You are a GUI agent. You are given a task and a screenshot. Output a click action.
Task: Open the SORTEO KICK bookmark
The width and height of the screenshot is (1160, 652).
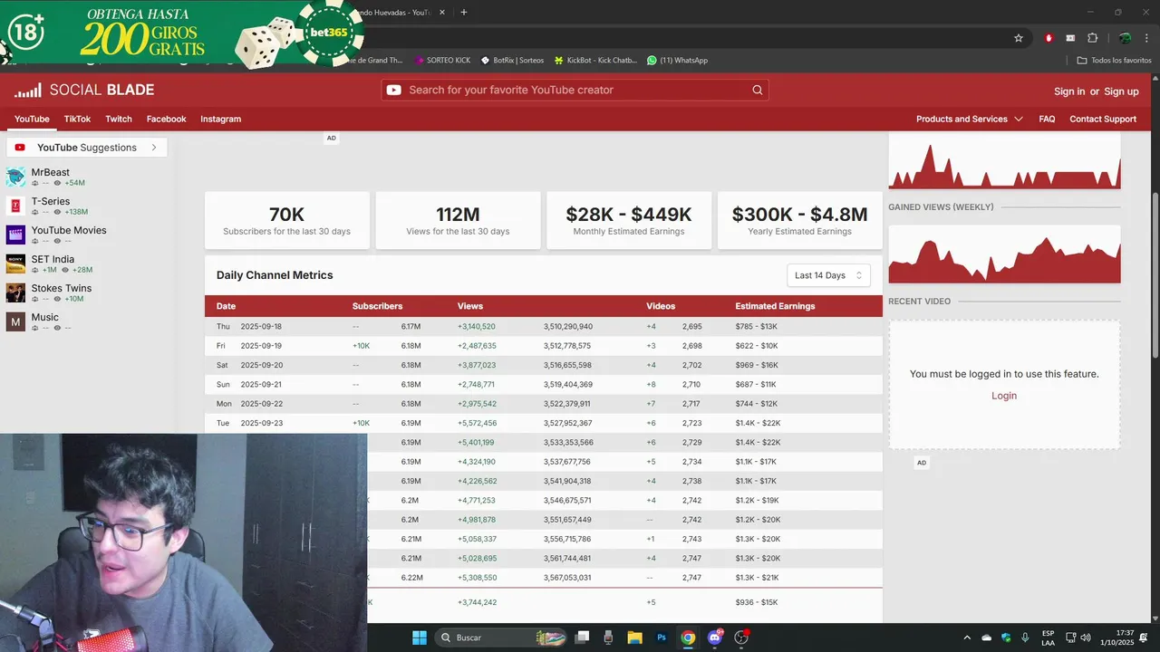(442, 60)
